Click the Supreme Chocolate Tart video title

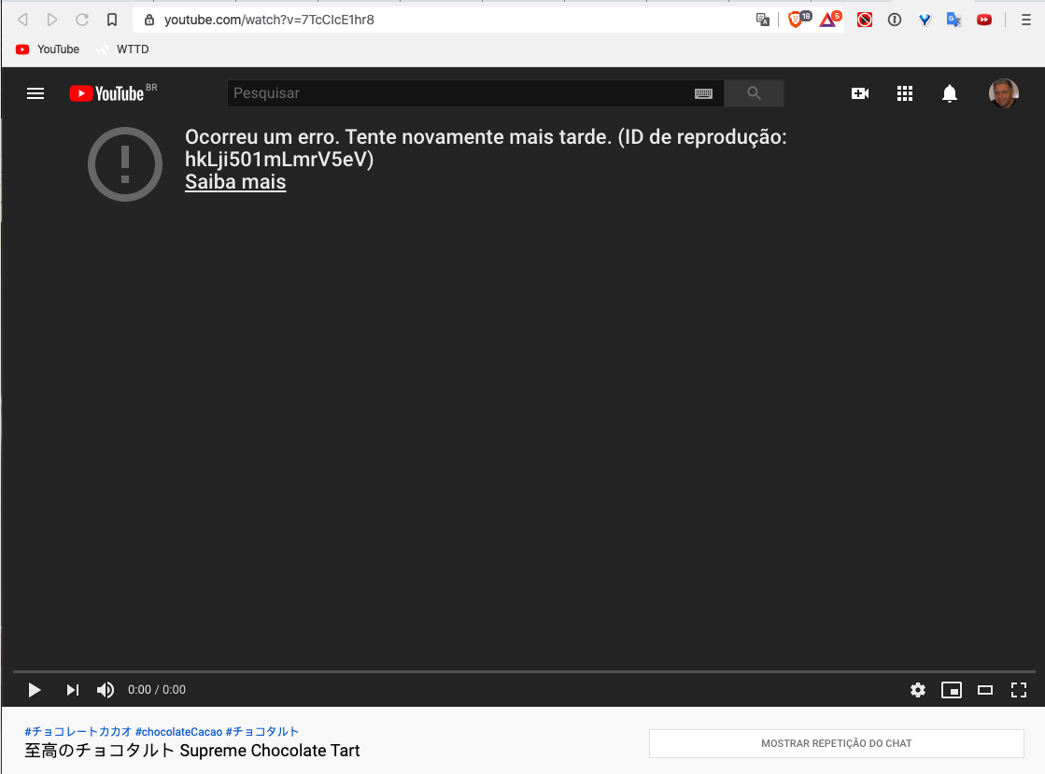coord(192,751)
